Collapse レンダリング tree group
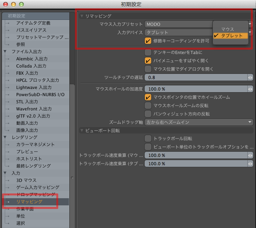 click(x=5, y=137)
